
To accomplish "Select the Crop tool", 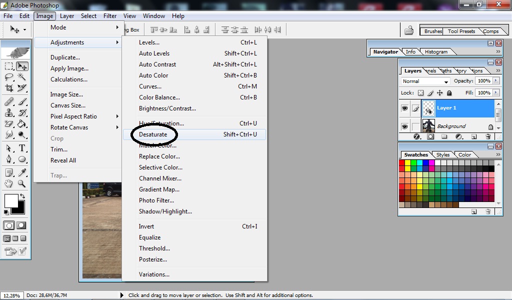I will click(9, 88).
